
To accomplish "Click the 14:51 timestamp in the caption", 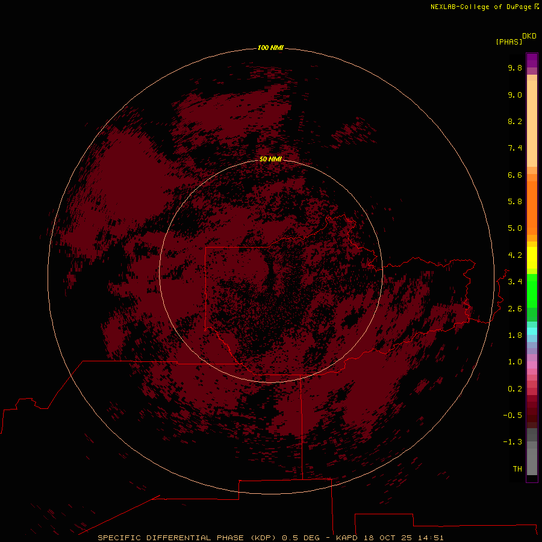I will pos(432,538).
